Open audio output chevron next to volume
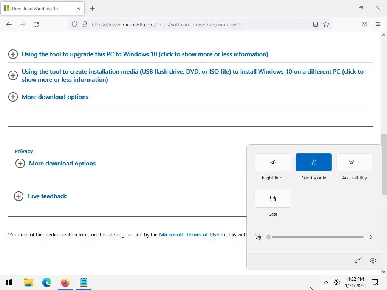The height and width of the screenshot is (290, 387). 371,237
